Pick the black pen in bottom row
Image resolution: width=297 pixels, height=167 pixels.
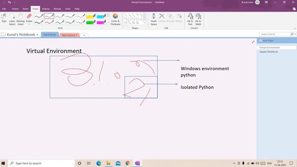click(x=39, y=22)
